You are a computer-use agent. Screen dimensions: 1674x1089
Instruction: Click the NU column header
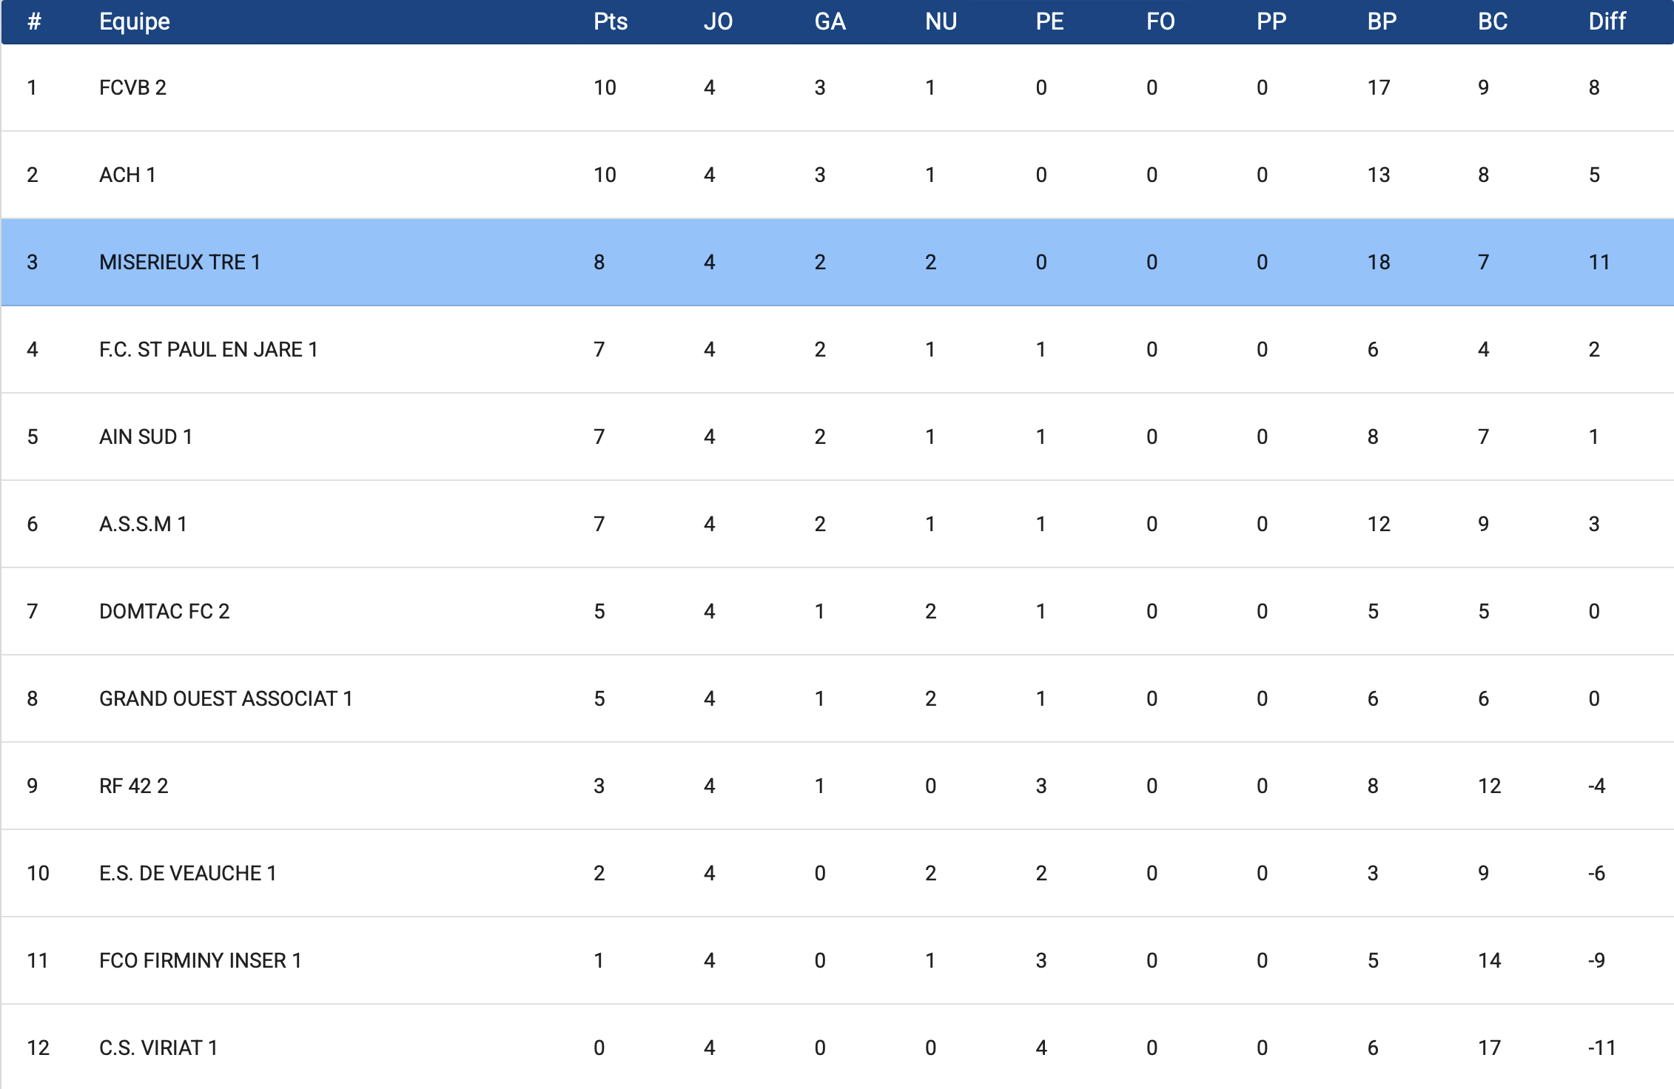click(940, 21)
